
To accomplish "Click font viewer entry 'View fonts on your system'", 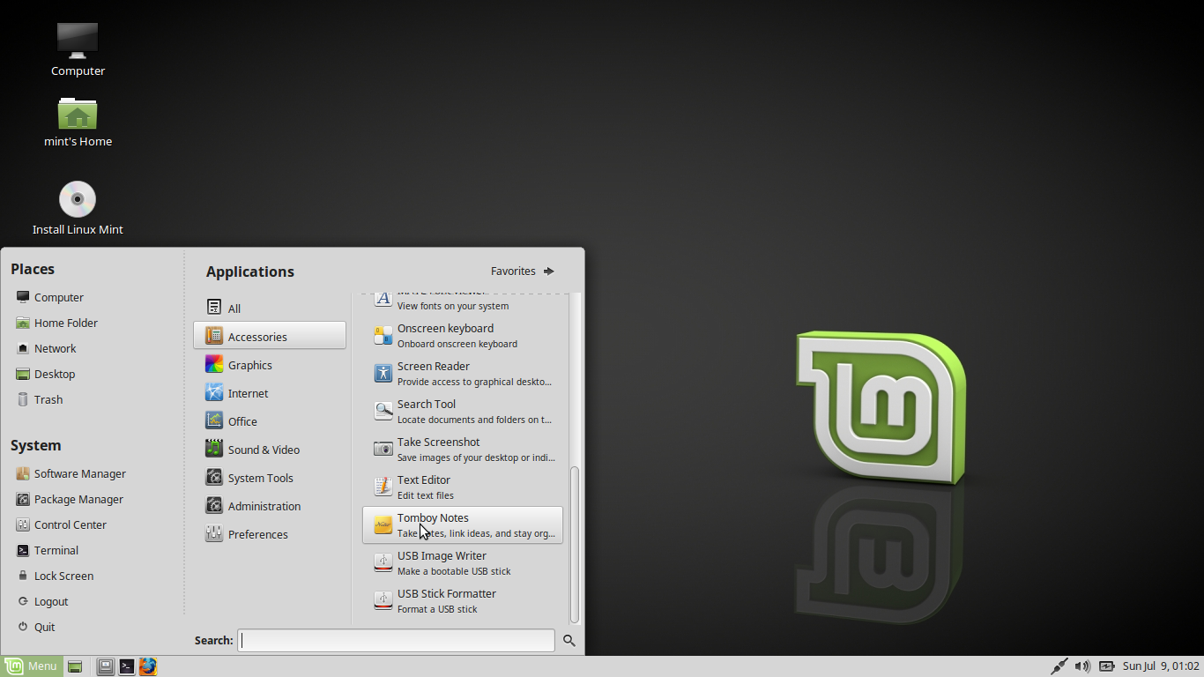I will 463,303.
